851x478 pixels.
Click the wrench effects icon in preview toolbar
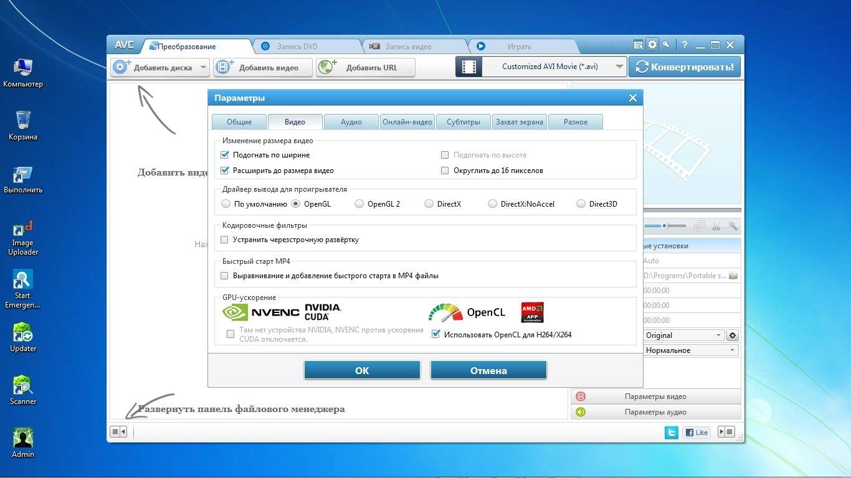coord(733,226)
